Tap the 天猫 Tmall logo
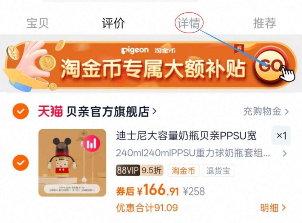Screen dimensions: 302x223 coord(50,111)
